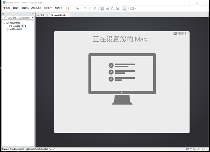This screenshot has height=152, width=210.
Task: Click the sound card status bar icon
Action: (x=199, y=149)
